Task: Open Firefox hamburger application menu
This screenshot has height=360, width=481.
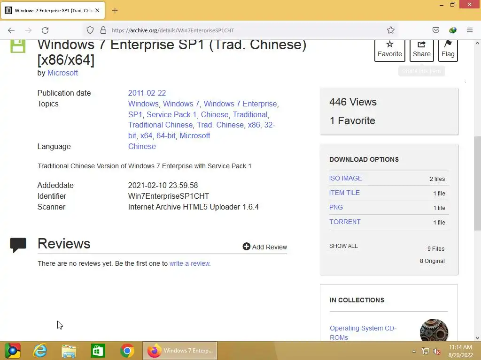Action: (469, 30)
